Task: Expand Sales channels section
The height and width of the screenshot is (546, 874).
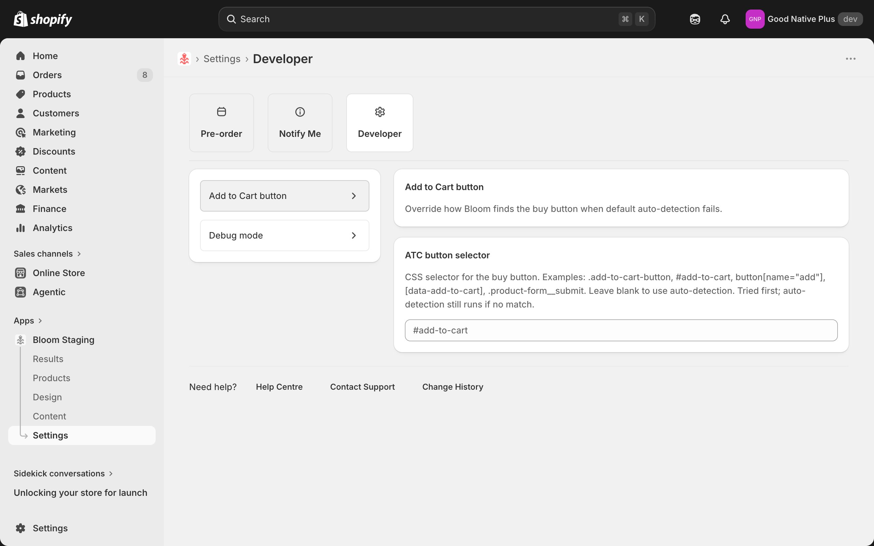Action: (x=47, y=254)
